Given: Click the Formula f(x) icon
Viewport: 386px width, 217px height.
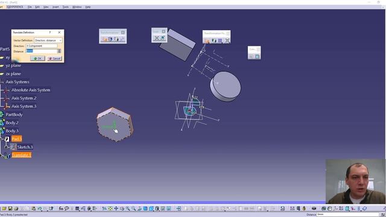Looking at the screenshot, I should [61, 209].
